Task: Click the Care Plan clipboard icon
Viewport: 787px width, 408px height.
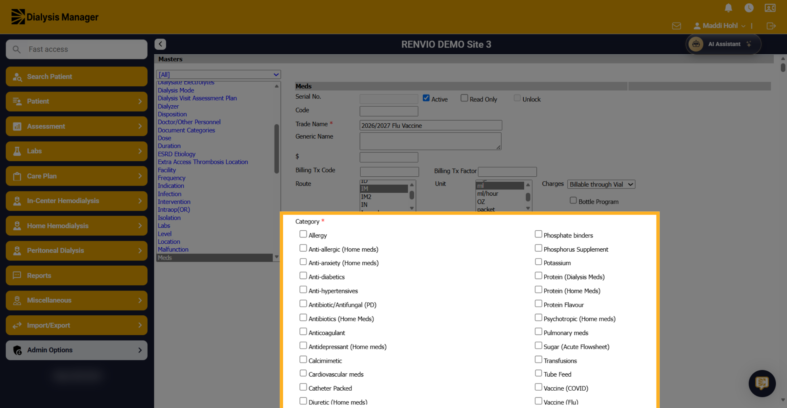Action: pyautogui.click(x=17, y=176)
